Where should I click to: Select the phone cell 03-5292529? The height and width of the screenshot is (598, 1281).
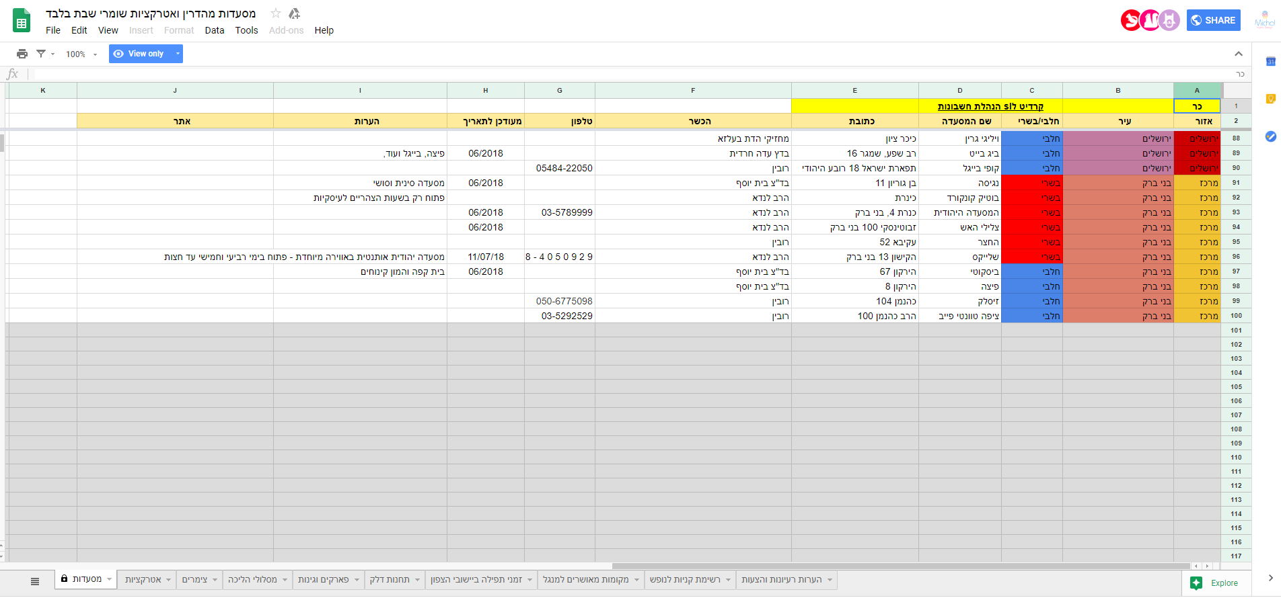[x=560, y=316]
